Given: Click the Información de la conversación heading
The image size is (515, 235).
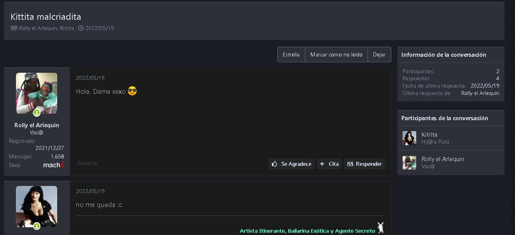Looking at the screenshot, I should click(444, 55).
